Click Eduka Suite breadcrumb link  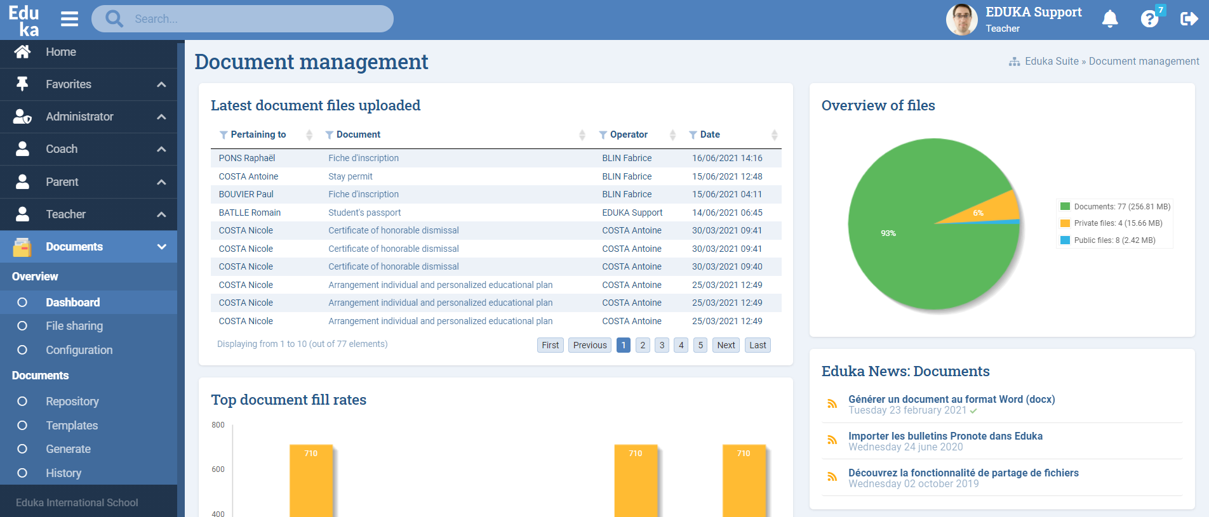(x=1052, y=61)
